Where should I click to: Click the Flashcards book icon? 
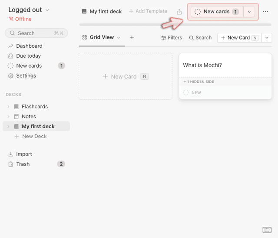[16, 107]
